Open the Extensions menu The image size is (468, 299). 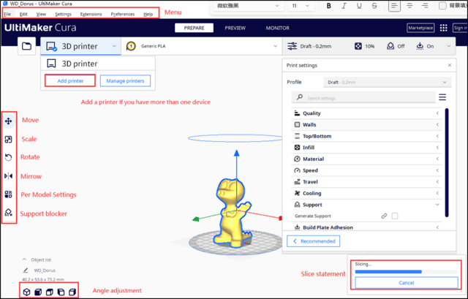point(91,14)
